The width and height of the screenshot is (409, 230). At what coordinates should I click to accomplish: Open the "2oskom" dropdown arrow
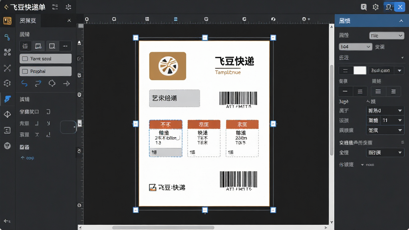[x=399, y=70]
